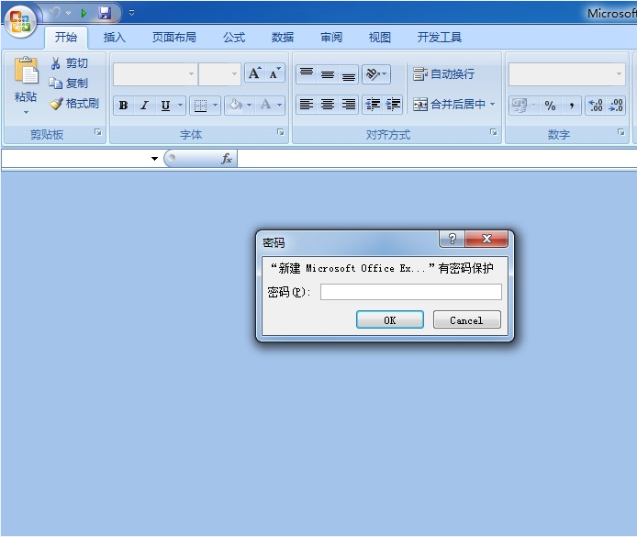Click the Percent Style icon
Viewport: 637px width, 537px height.
coord(550,106)
